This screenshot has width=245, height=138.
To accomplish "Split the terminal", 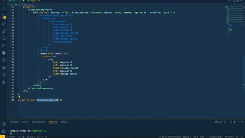I will [x=231, y=122].
